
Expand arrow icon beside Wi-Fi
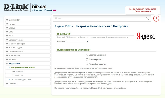(7, 35)
